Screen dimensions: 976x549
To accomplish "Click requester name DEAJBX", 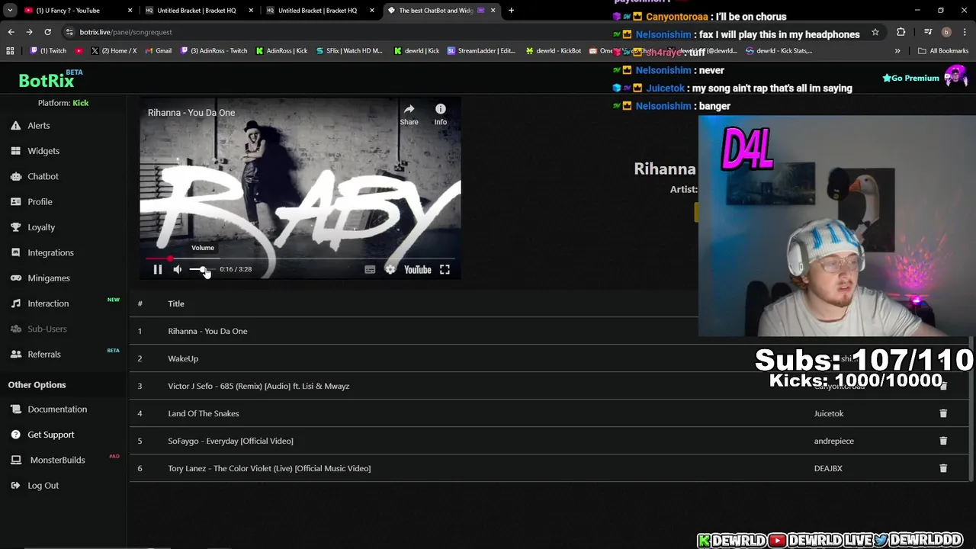I will pos(828,468).
